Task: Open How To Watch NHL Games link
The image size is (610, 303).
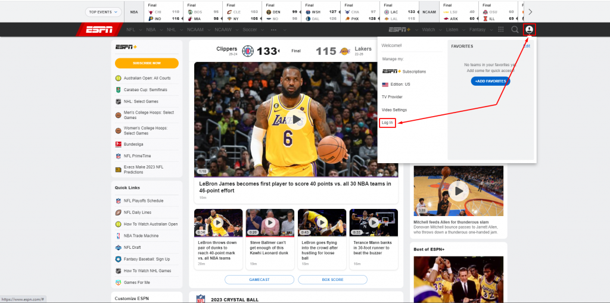Action: [x=147, y=271]
